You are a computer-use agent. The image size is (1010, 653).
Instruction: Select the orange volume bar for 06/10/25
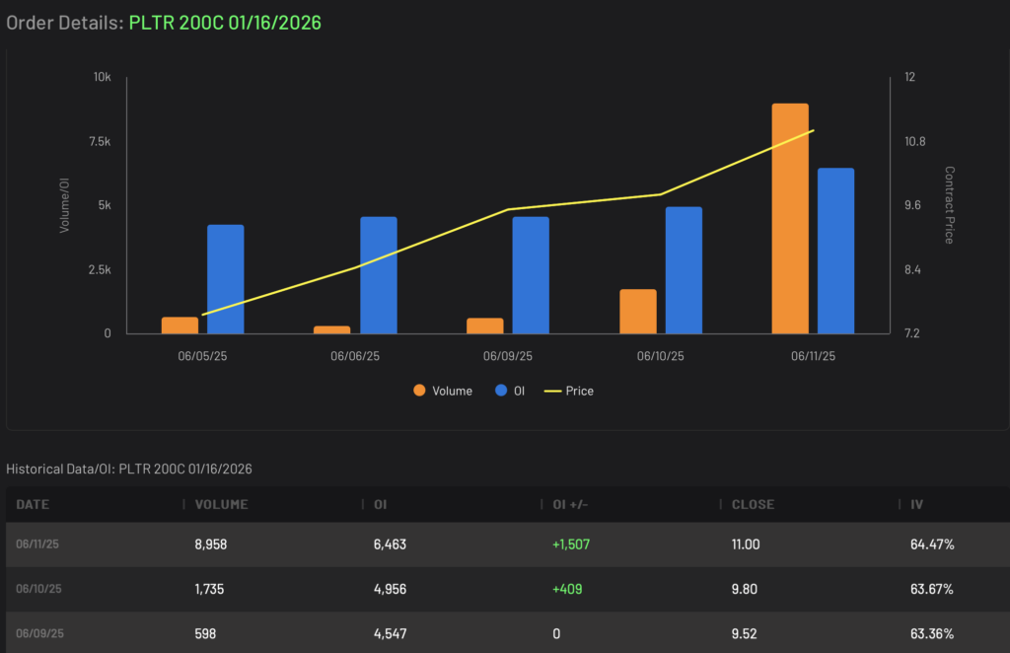tap(638, 311)
